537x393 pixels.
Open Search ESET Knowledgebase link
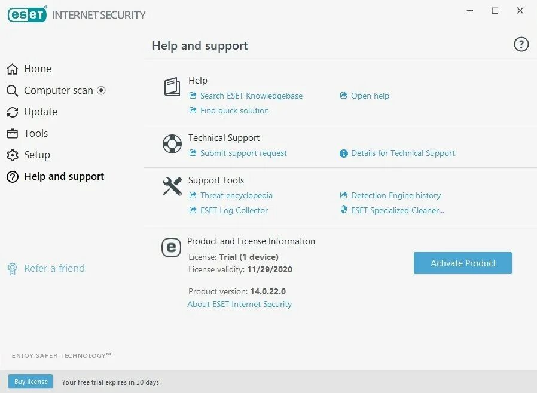pyautogui.click(x=251, y=96)
